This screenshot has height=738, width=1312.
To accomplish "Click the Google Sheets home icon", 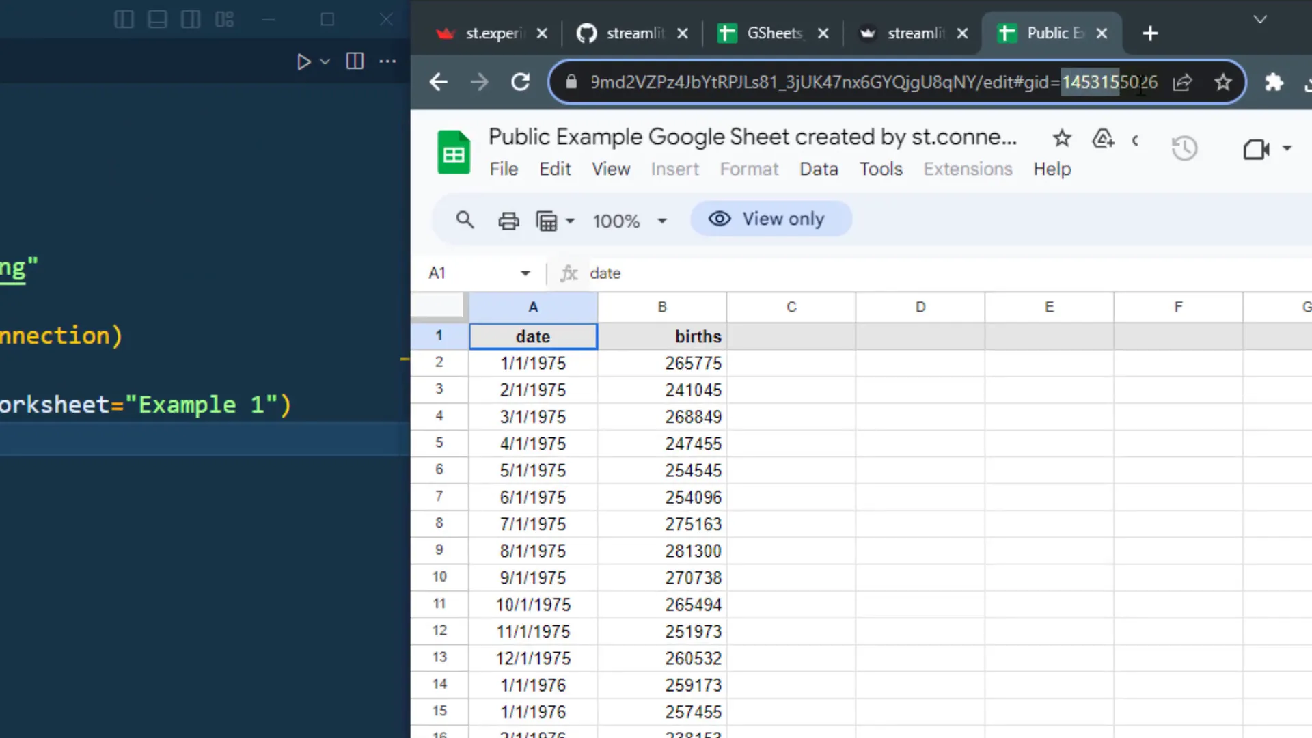I will pos(454,152).
